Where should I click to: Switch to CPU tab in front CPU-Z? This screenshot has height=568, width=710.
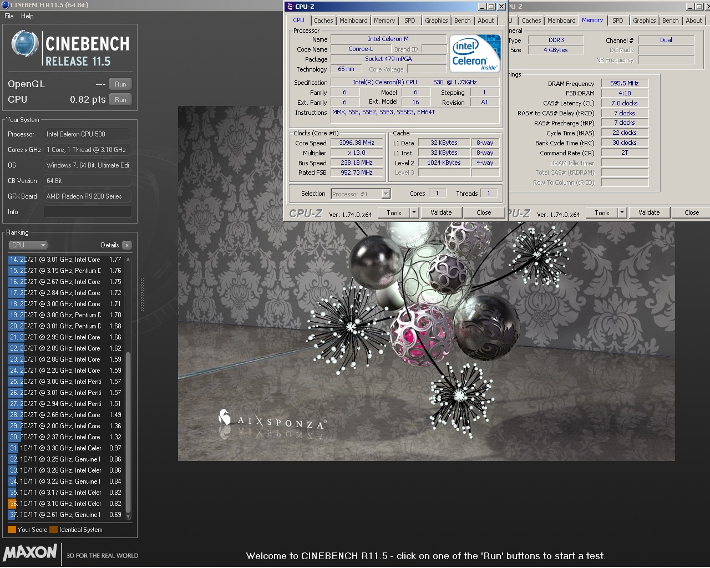298,20
